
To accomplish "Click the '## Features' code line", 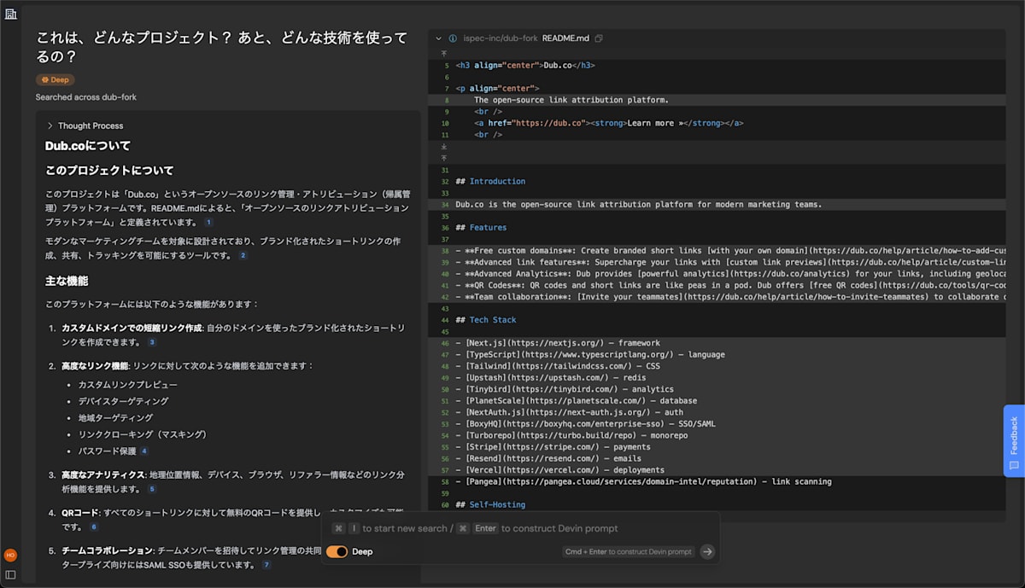I will (481, 228).
